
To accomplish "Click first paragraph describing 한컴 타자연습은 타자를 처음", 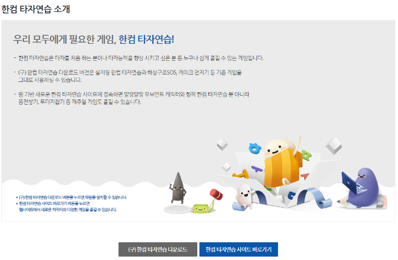I will 139,58.
